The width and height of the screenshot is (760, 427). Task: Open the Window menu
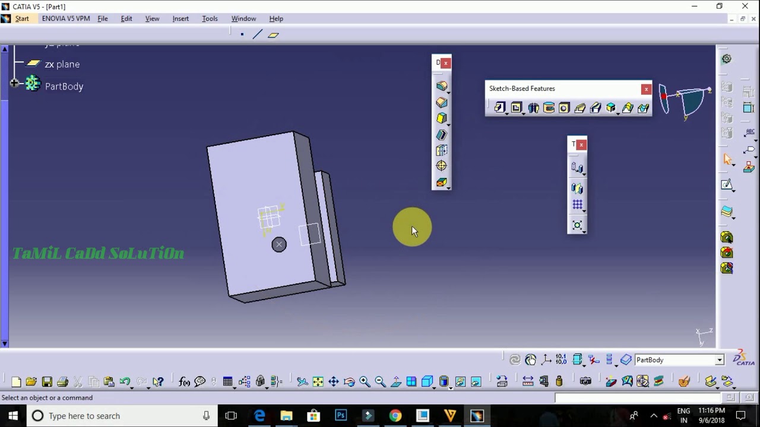243,18
